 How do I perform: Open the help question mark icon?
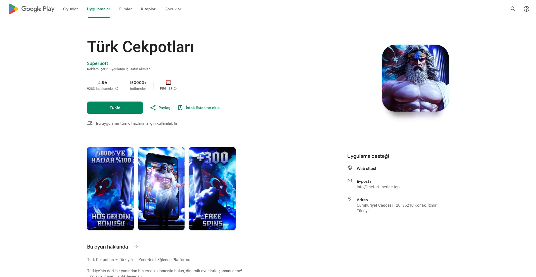[x=526, y=9]
